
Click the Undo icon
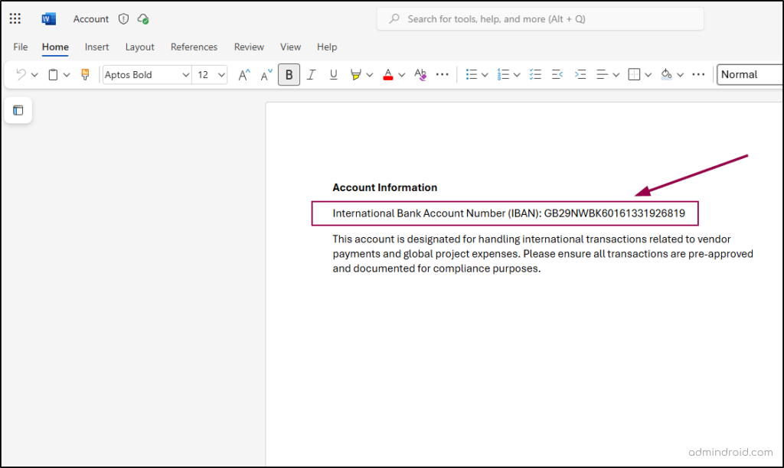pyautogui.click(x=21, y=74)
